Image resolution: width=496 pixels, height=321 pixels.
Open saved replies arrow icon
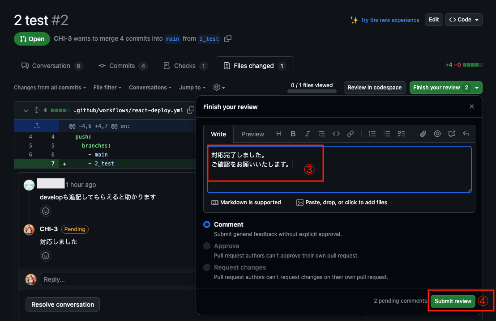(466, 134)
